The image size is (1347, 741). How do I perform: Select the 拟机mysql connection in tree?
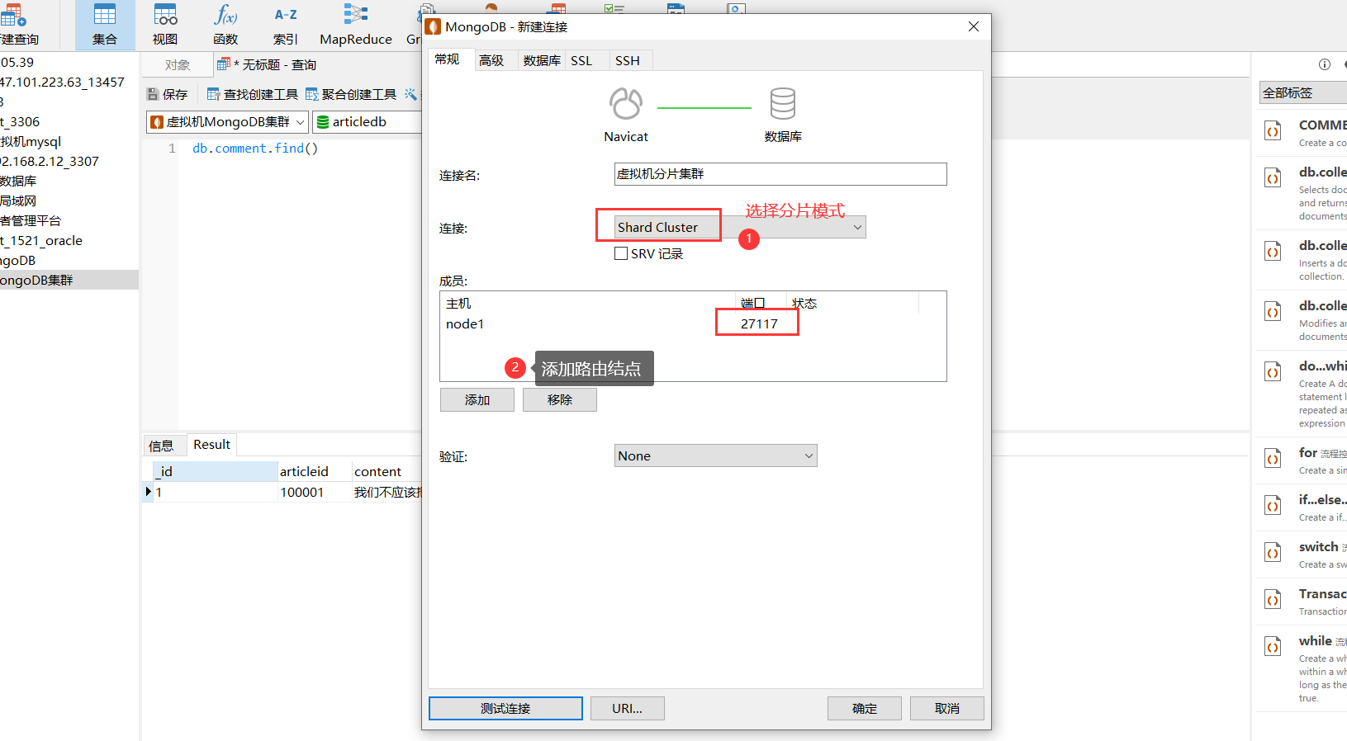pyautogui.click(x=31, y=142)
